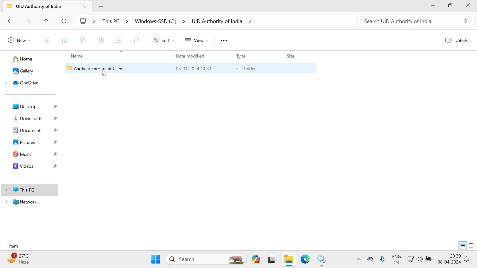Click the Rename icon in toolbar
Viewport: 477px width, 268px height.
(x=100, y=40)
